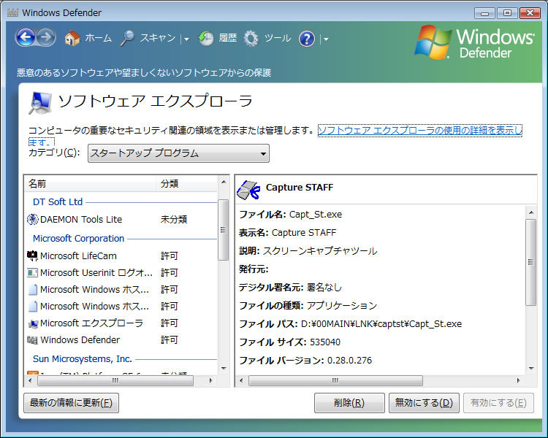The image size is (548, 438).
Task: Open the スキャン toolbar item
Action: 158,38
